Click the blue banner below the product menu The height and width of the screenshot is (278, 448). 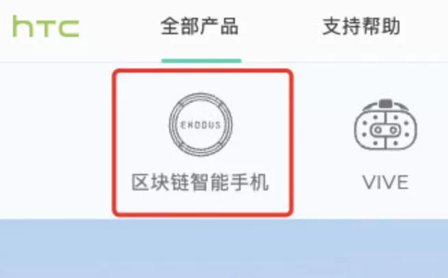click(x=224, y=249)
